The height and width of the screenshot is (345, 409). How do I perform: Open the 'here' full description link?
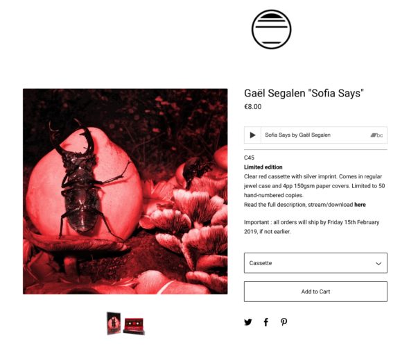point(360,205)
